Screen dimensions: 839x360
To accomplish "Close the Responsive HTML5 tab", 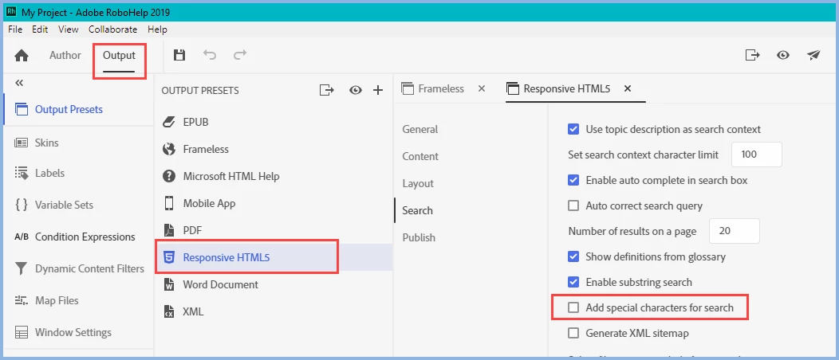I will tap(628, 88).
